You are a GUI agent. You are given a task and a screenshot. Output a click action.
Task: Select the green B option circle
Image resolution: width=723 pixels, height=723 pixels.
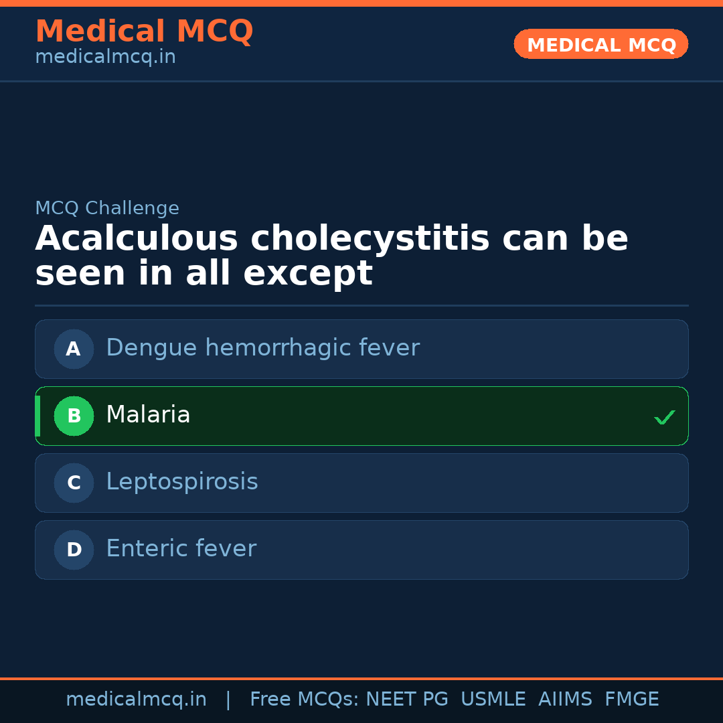tap(74, 416)
